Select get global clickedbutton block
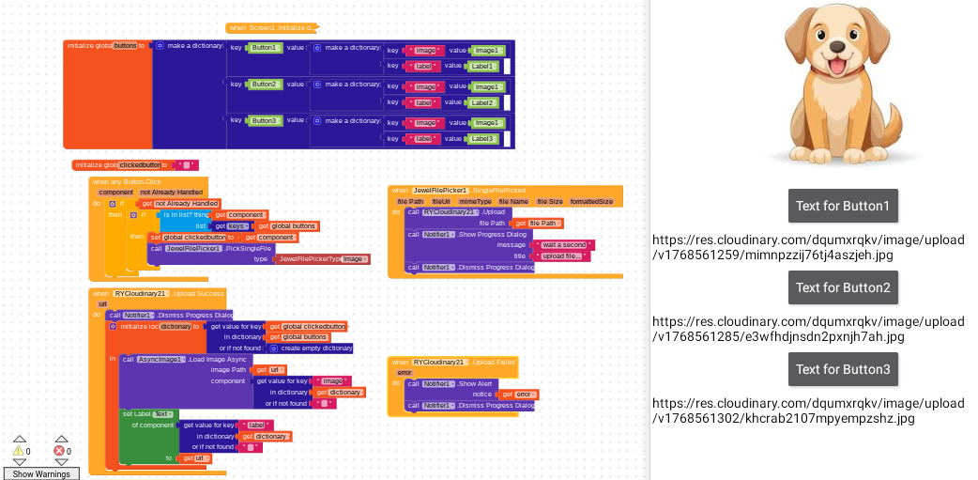 coord(306,327)
